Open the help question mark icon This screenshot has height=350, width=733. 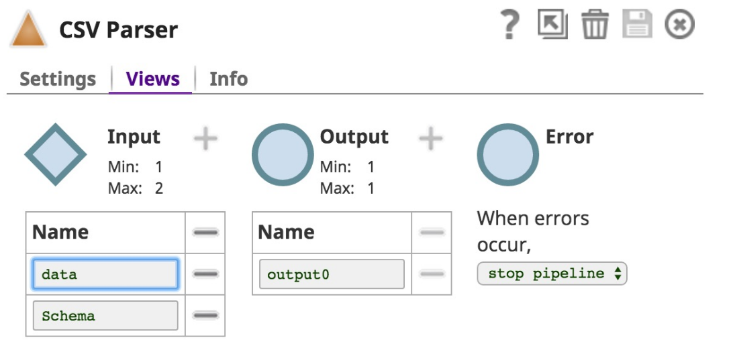pos(511,25)
